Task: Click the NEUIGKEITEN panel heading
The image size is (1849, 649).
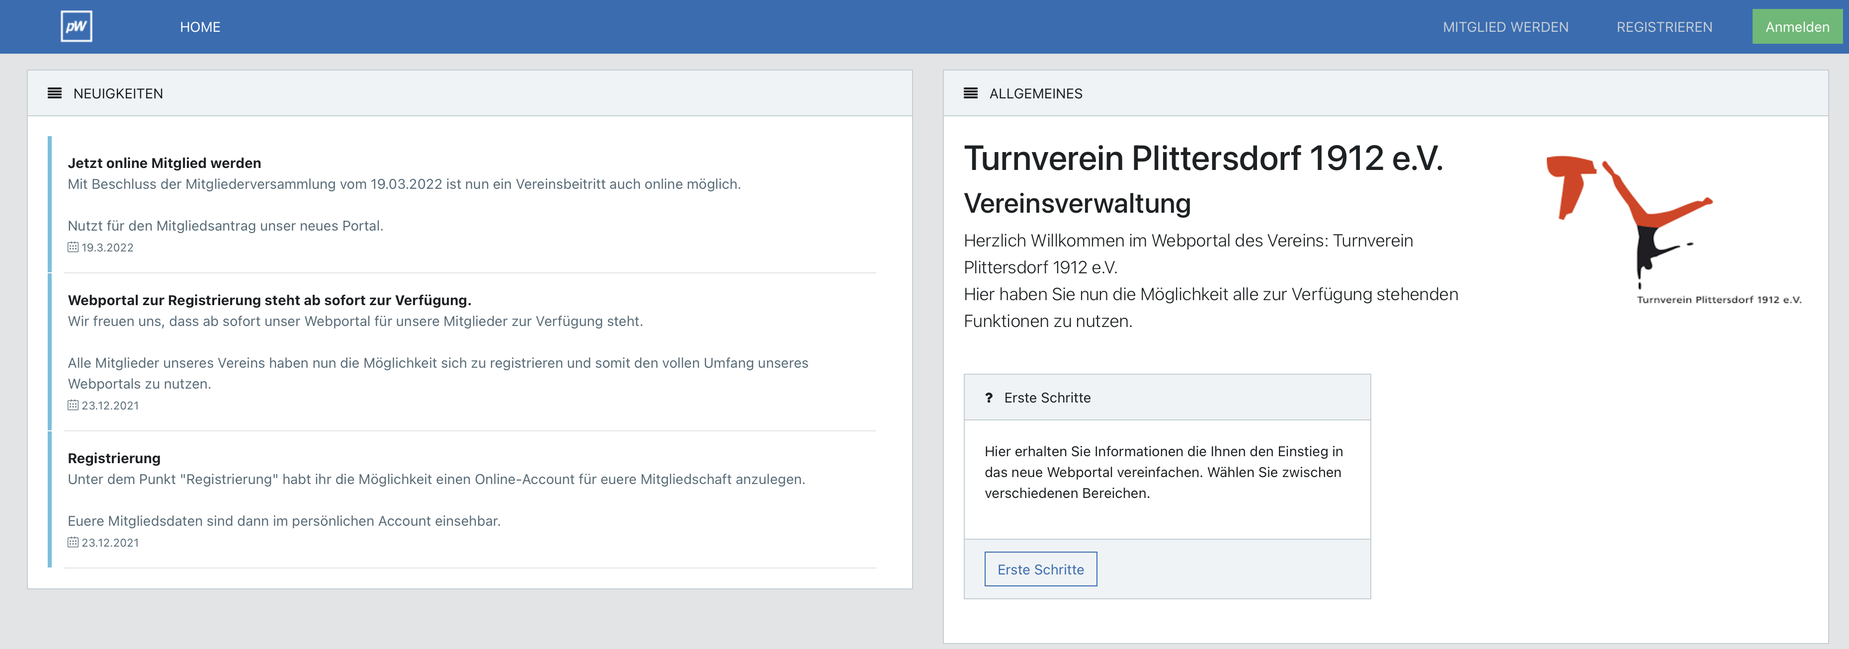Action: click(118, 94)
